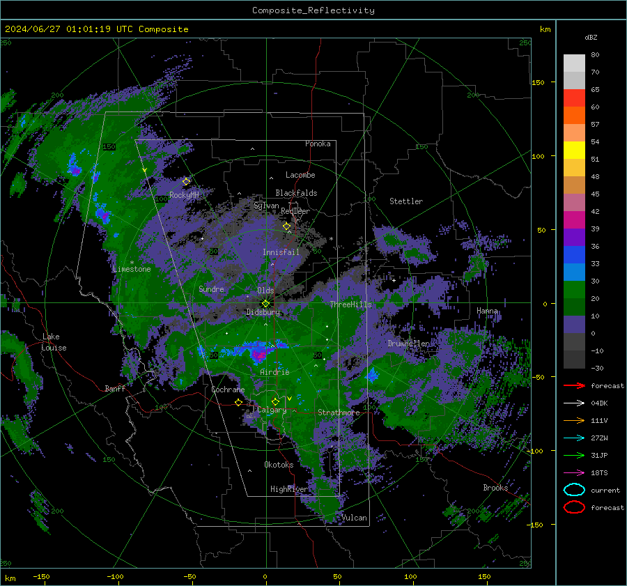
Task: Click the yellow diamond marker near Cochrane
Action: pos(239,402)
